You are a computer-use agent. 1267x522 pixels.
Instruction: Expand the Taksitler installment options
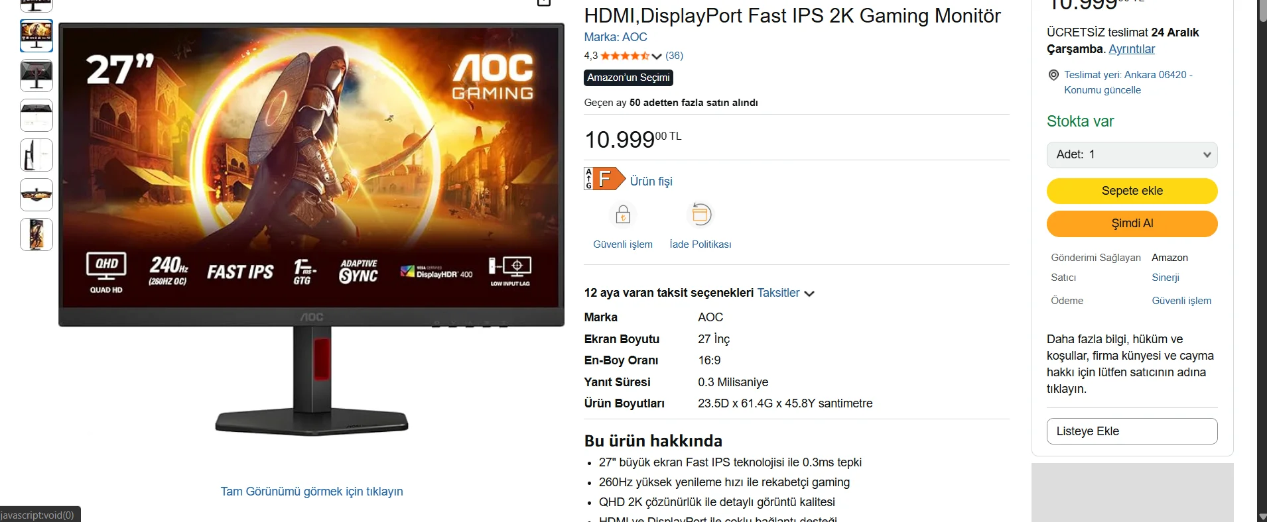(x=785, y=293)
